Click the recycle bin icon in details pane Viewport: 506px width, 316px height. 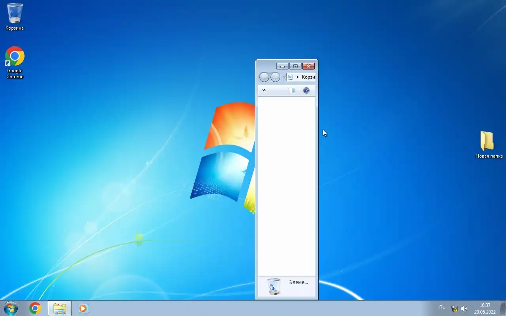(x=274, y=286)
